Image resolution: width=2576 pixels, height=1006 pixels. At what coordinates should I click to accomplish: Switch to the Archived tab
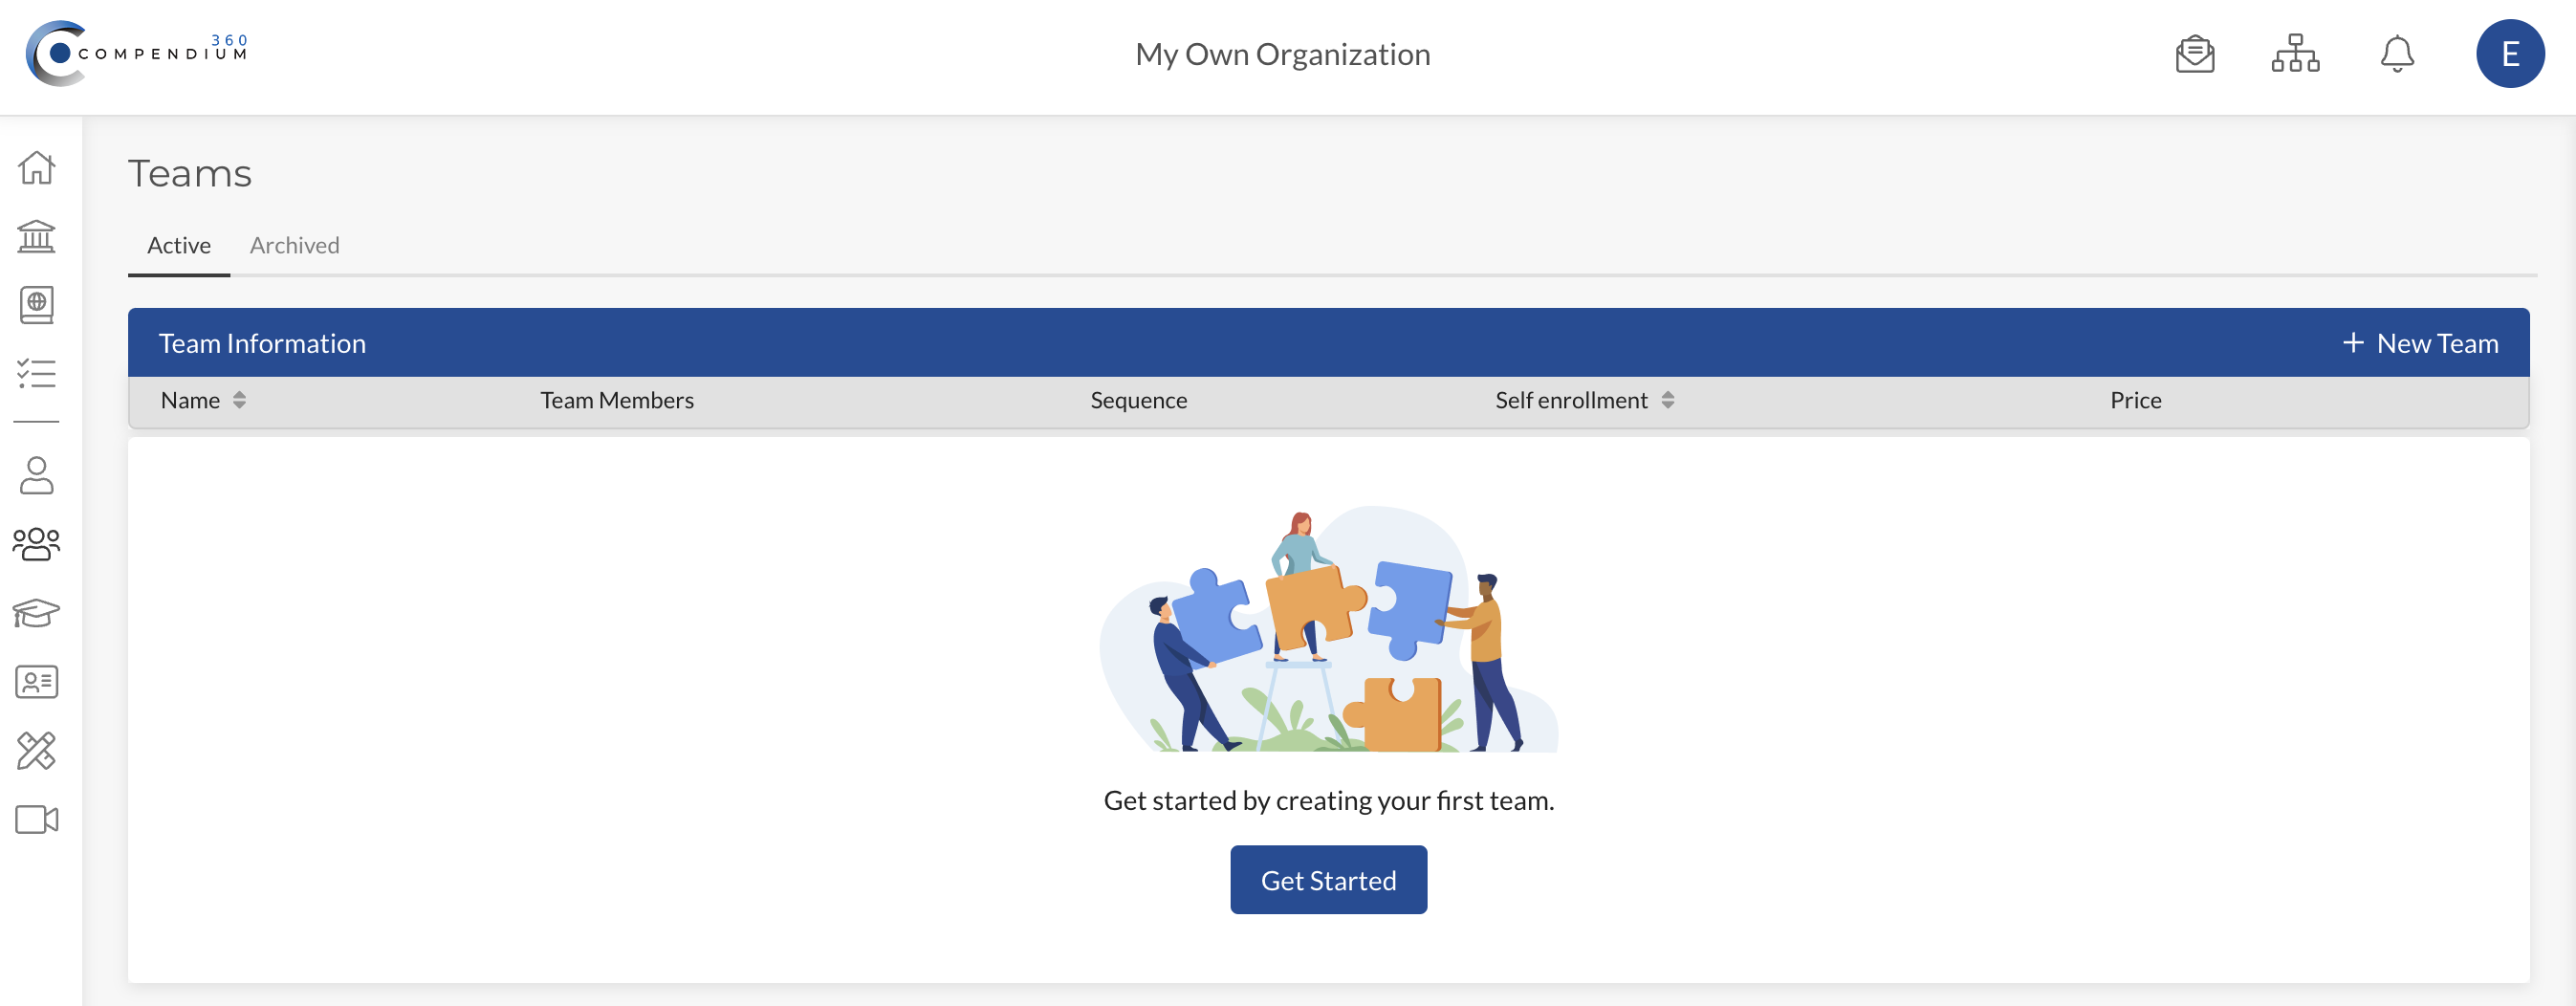(294, 246)
